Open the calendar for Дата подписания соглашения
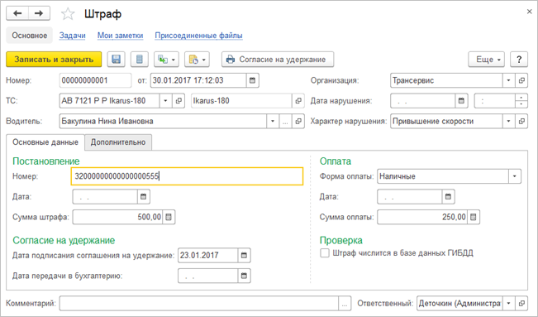This screenshot has width=538, height=317. click(244, 255)
